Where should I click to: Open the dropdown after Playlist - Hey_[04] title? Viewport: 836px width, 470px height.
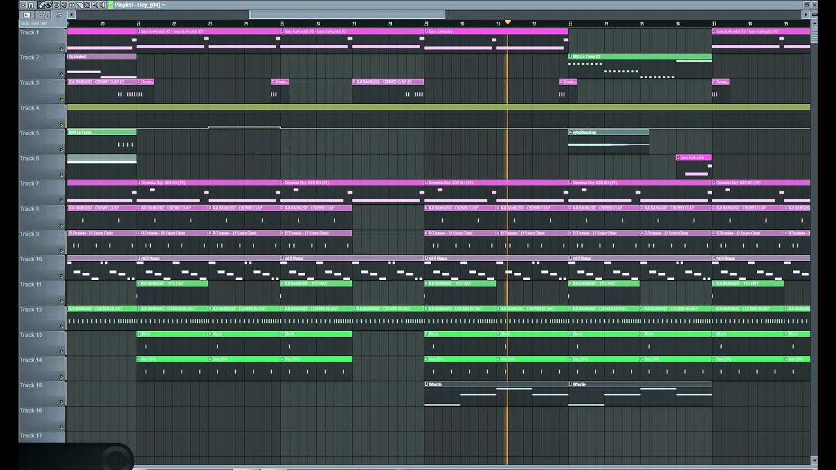(163, 5)
